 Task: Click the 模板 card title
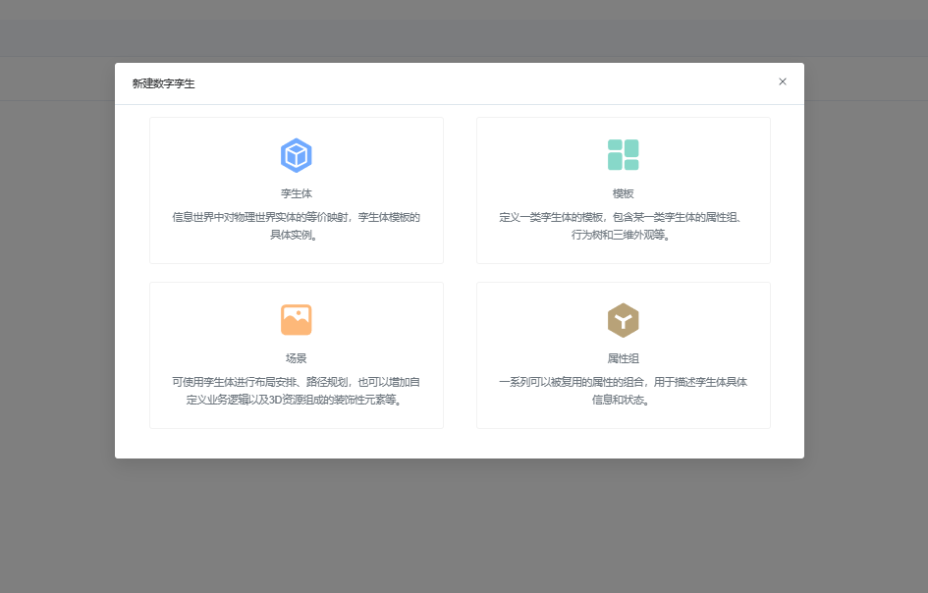point(624,193)
